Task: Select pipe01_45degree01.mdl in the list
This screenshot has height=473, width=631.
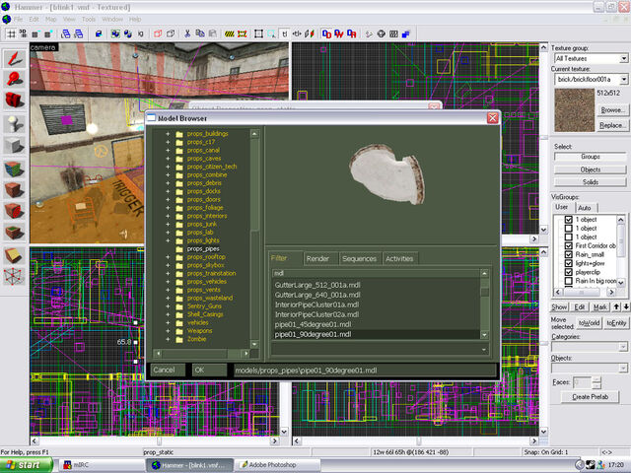Action: point(314,324)
